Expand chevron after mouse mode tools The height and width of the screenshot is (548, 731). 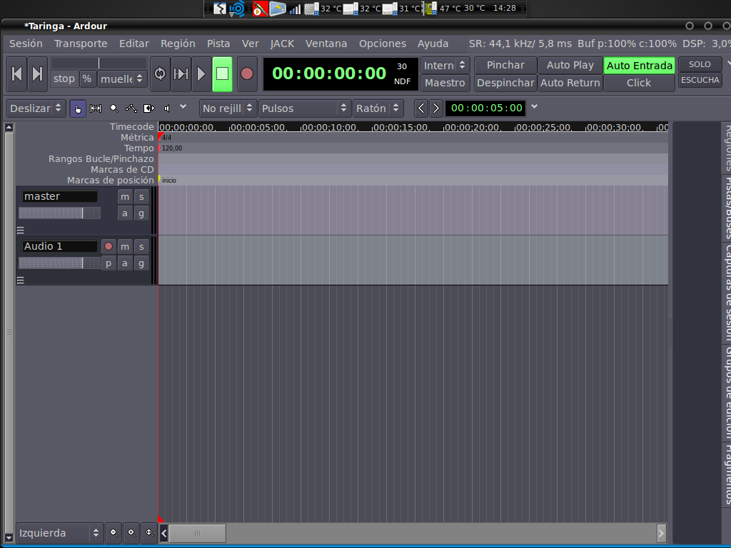click(x=183, y=107)
